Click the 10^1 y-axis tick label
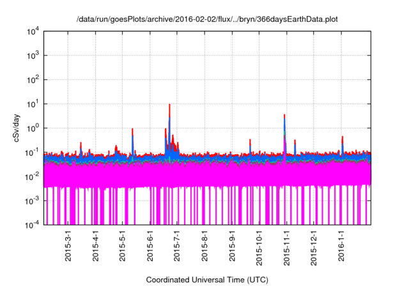Image resolution: width=409 pixels, height=286 pixels. (33, 104)
